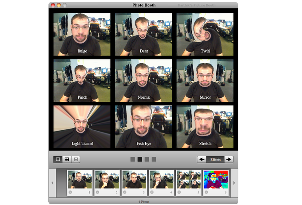Open the four-up photo numbered 5
302x205 pixels.
pos(188,179)
